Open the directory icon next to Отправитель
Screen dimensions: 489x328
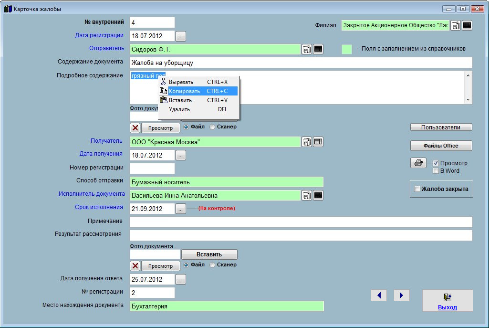pyautogui.click(x=307, y=49)
